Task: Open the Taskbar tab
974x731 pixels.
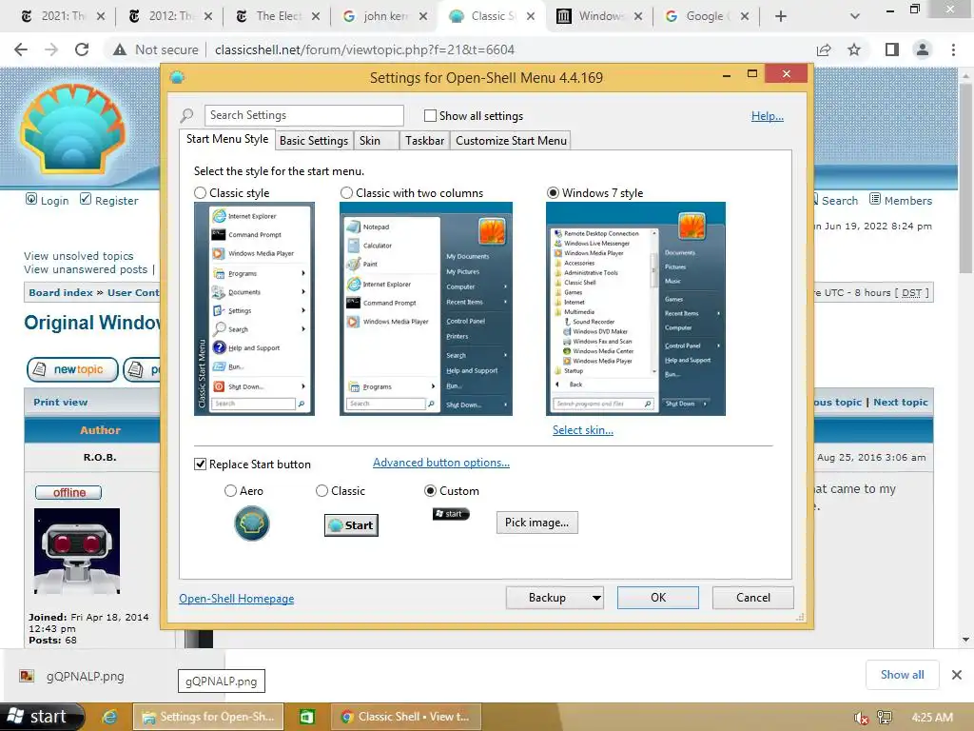Action: (424, 141)
